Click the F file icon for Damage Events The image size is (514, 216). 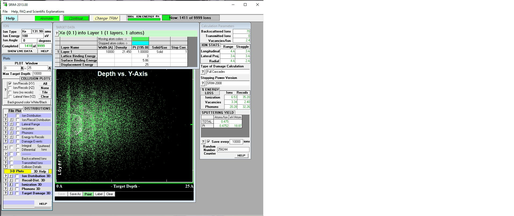pos(11,141)
